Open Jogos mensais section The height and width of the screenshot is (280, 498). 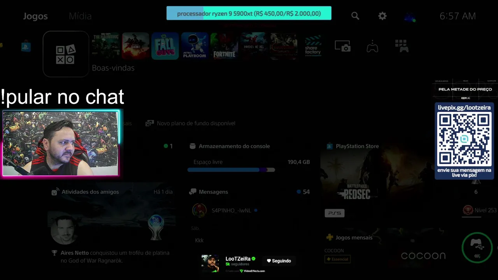point(349,237)
